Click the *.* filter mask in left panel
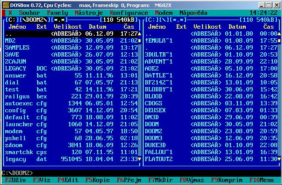282x185 pixels. [x=59, y=20]
